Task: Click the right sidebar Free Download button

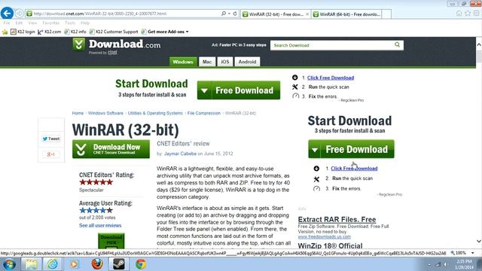Action: [351, 149]
